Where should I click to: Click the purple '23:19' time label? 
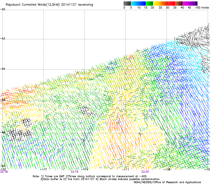(74, 172)
